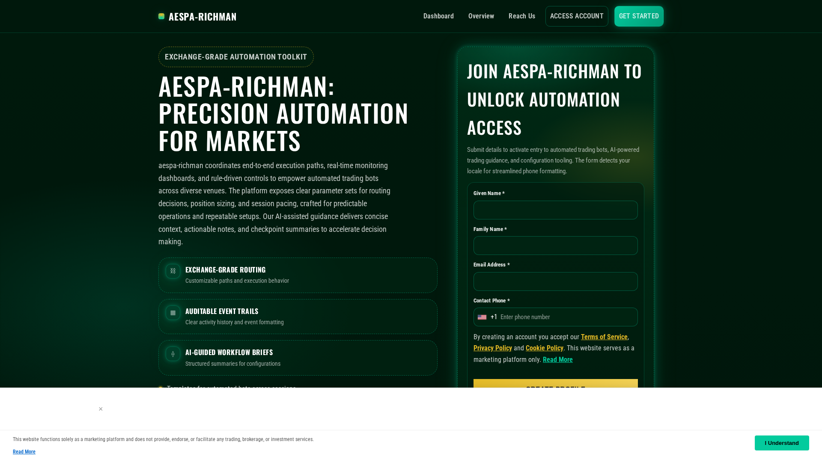Click 'Structured summaries for configurations' text
Viewport: 822px width, 462px height.
(233, 364)
